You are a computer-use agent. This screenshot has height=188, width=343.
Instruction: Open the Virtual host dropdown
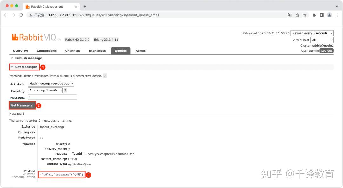pyautogui.click(x=322, y=40)
